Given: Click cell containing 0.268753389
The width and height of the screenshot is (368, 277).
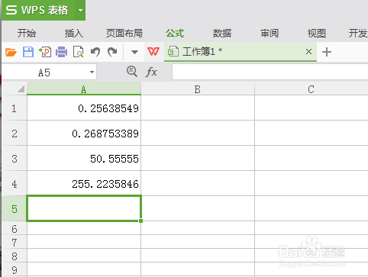Looking at the screenshot, I should [84, 134].
